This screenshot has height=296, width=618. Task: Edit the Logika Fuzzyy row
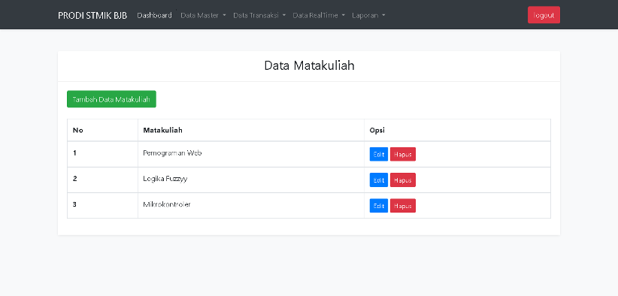(379, 180)
